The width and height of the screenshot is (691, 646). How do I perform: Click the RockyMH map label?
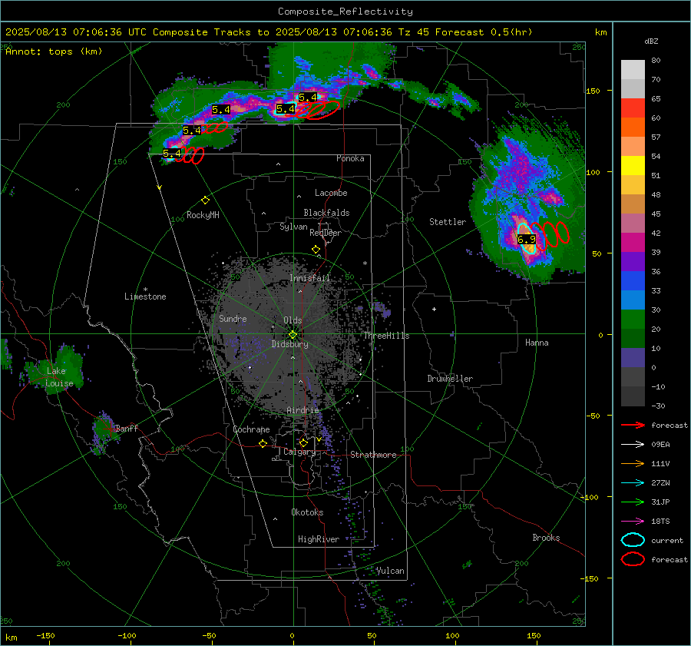203,215
